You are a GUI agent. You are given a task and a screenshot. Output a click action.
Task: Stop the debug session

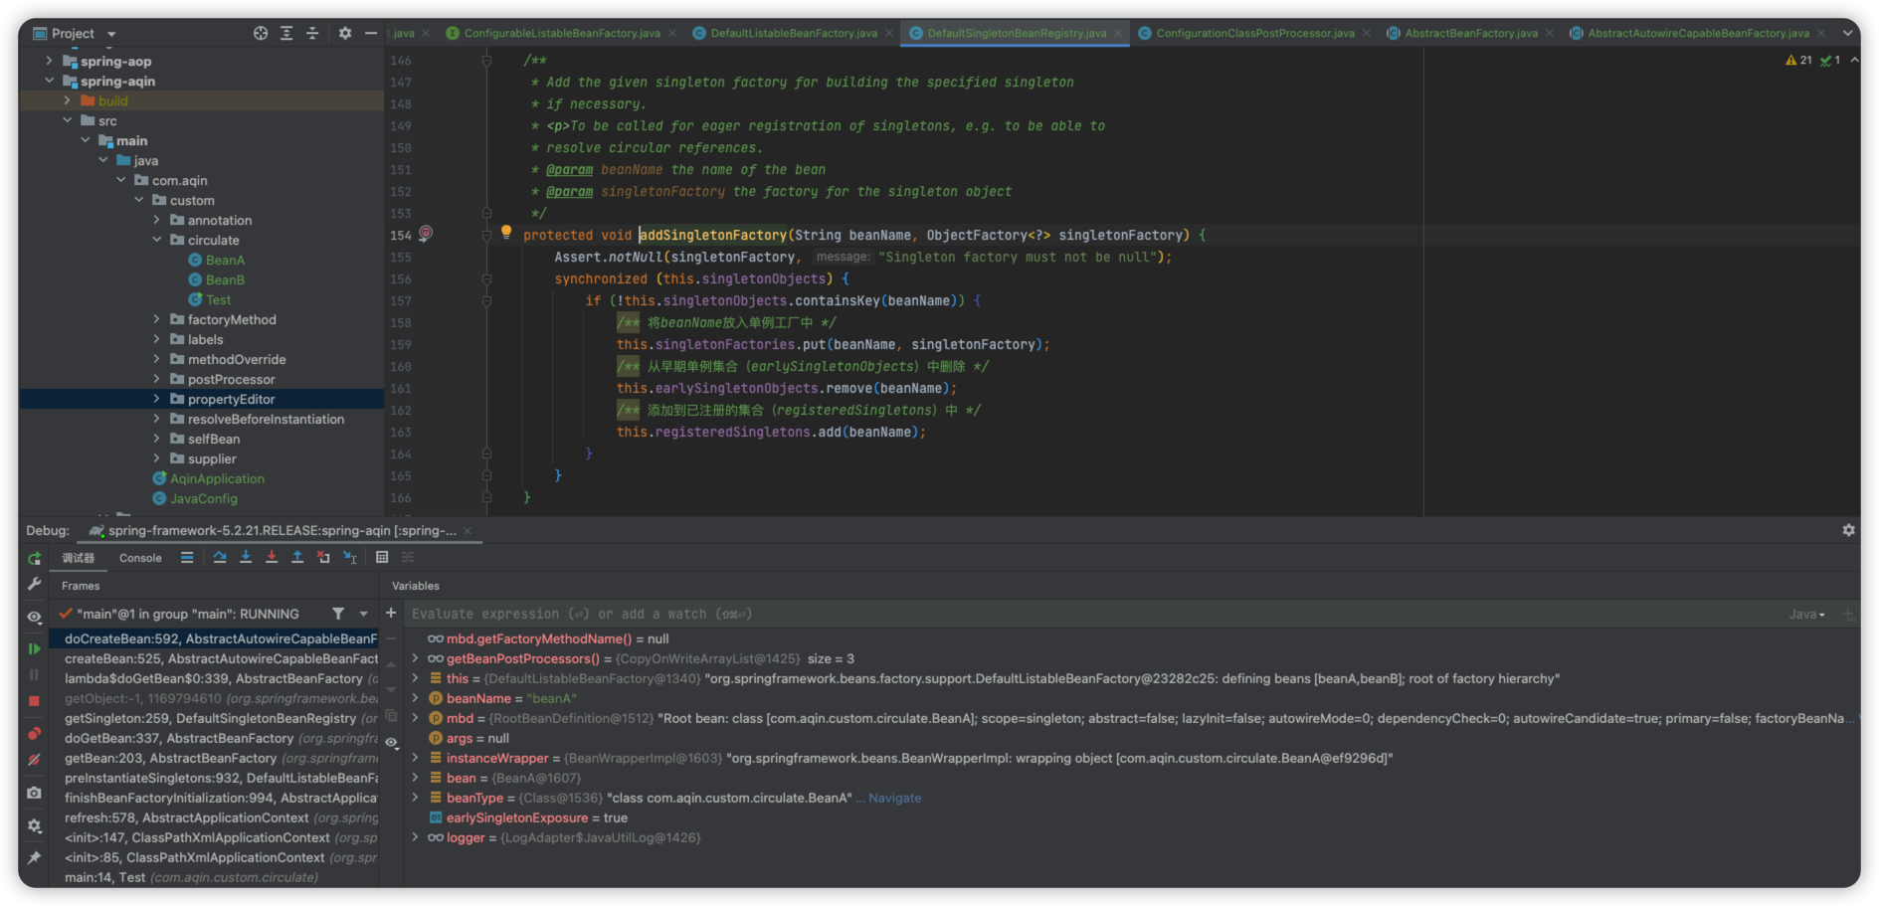click(x=34, y=701)
